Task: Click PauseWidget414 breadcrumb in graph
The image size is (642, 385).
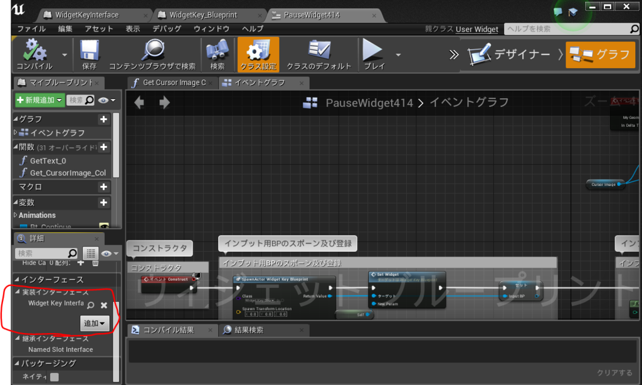Action: click(369, 103)
